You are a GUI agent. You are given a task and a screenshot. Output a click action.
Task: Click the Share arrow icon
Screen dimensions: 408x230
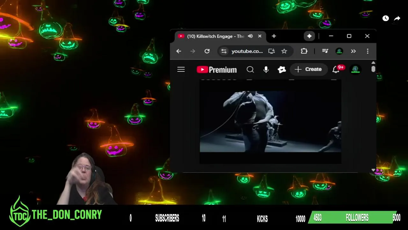coord(397,19)
